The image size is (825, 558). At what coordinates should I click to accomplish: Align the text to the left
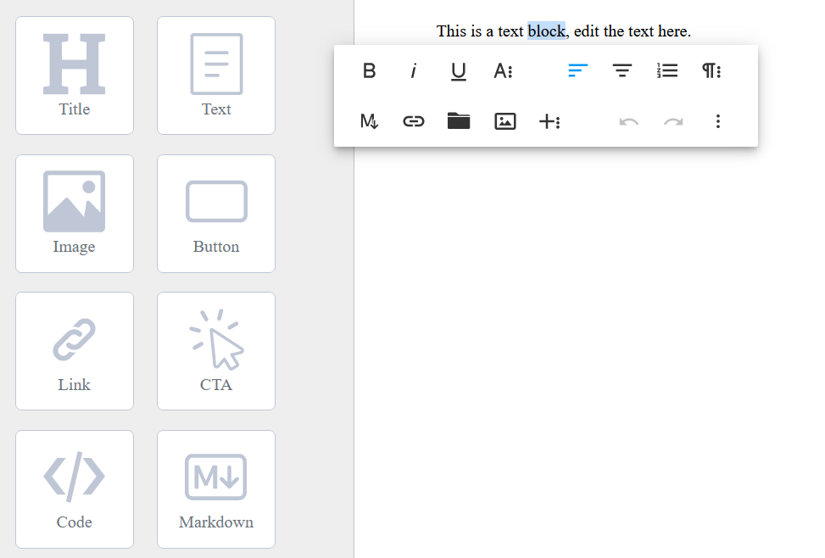click(577, 70)
